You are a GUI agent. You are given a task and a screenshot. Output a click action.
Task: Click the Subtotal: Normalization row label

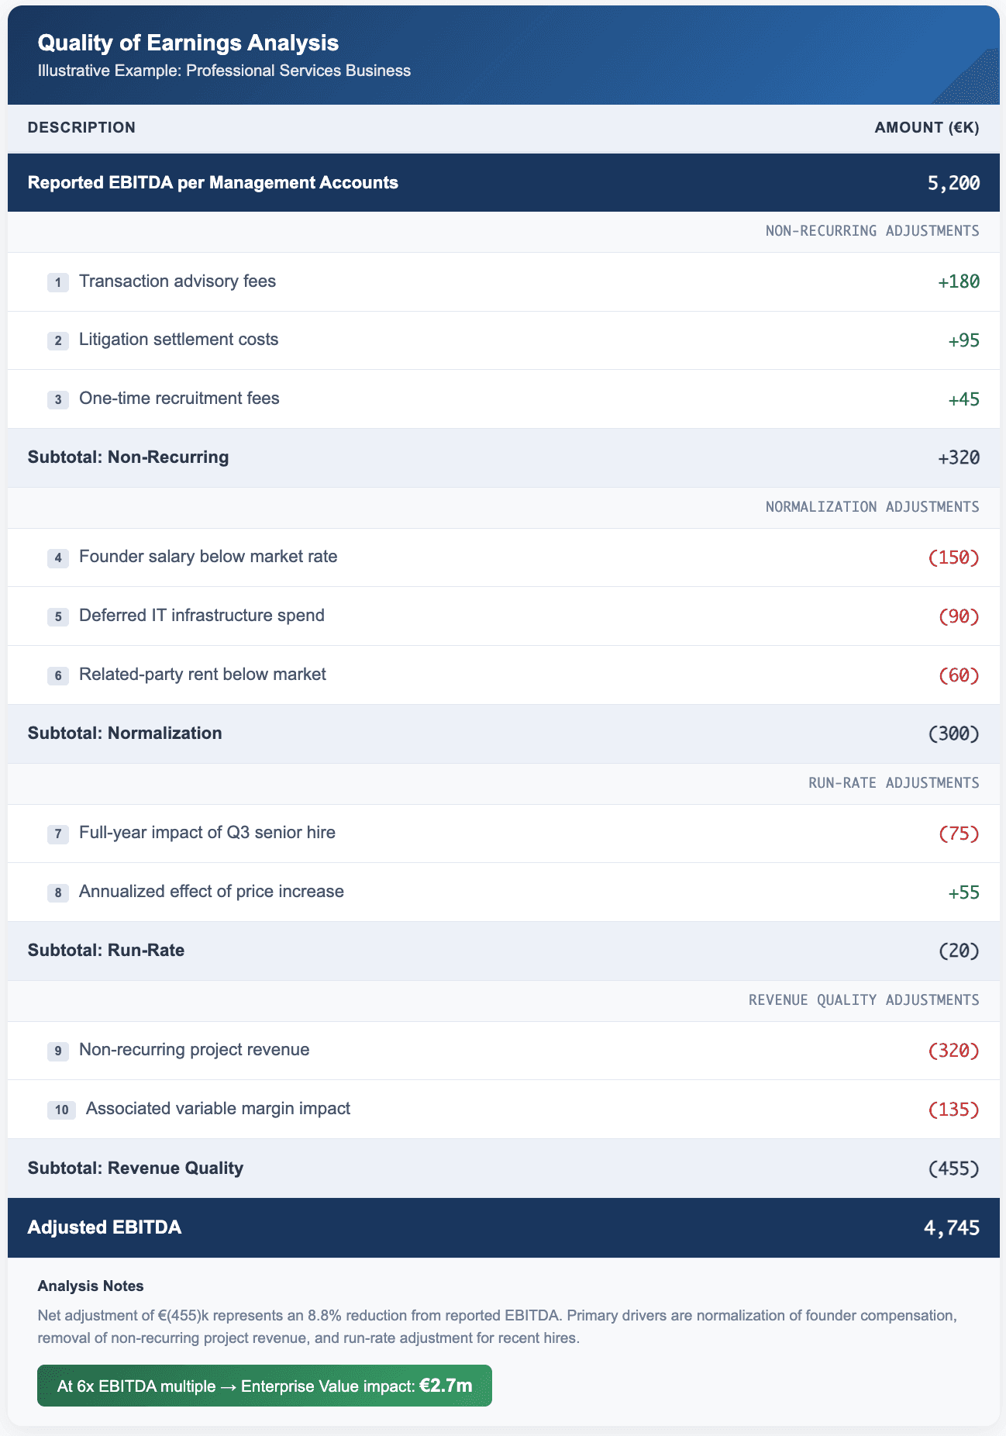coord(125,733)
